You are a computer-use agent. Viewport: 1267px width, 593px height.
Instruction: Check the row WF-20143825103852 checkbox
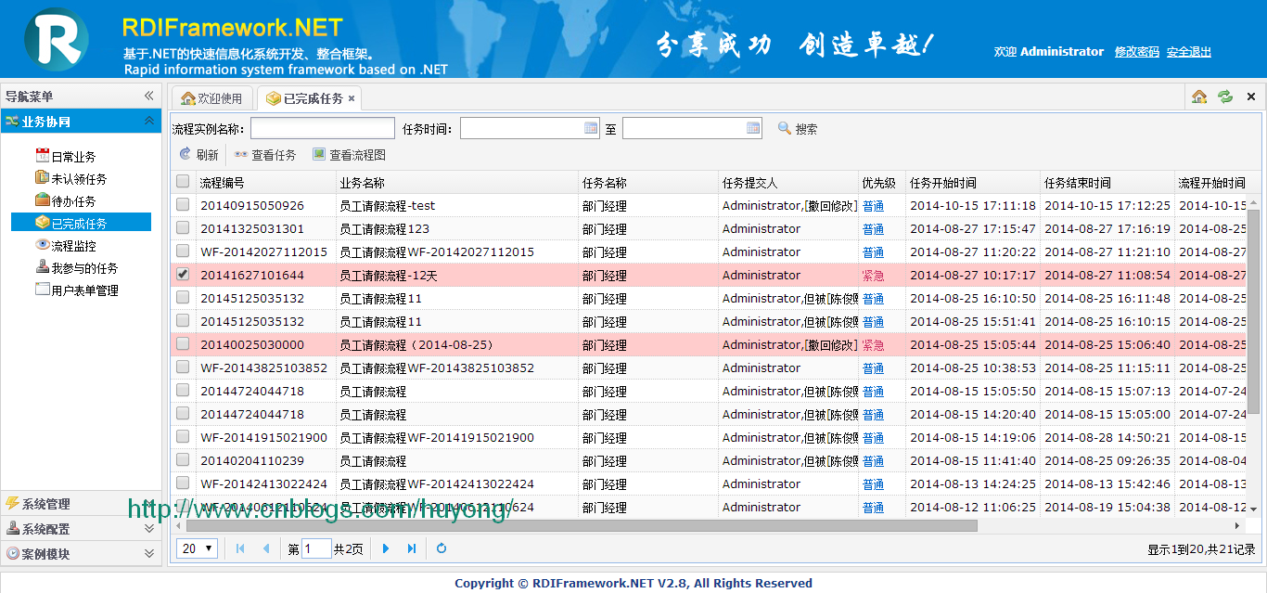click(x=183, y=367)
